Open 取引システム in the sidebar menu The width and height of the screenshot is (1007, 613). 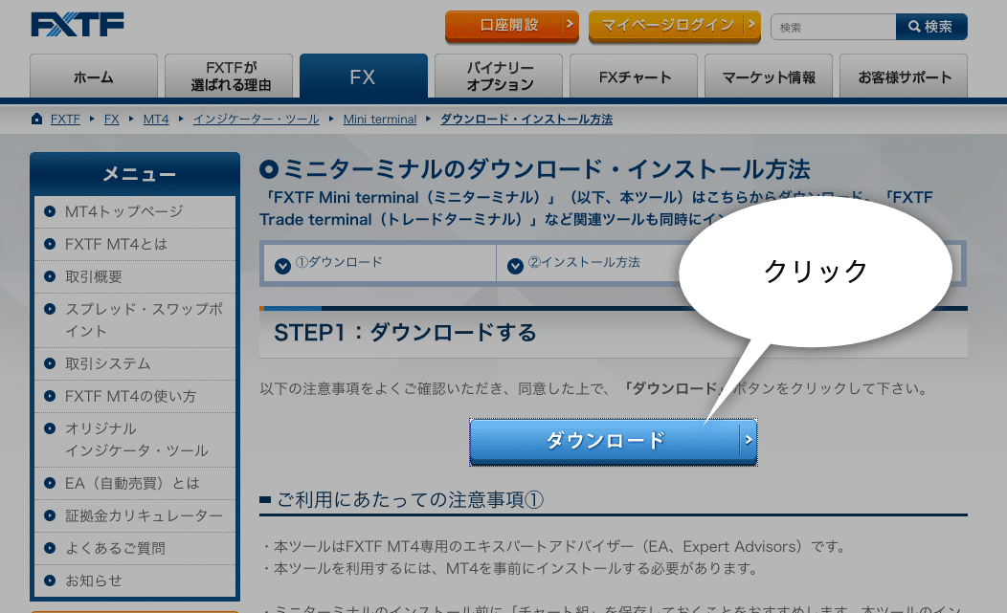pos(135,364)
